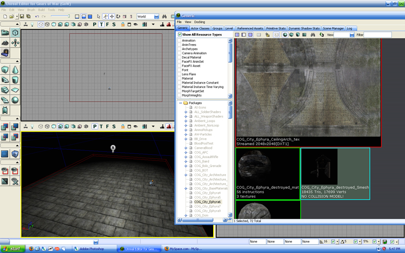Open top viewport options dropdown arrow
Viewport: 405px width, 253px height.
[x=153, y=24]
